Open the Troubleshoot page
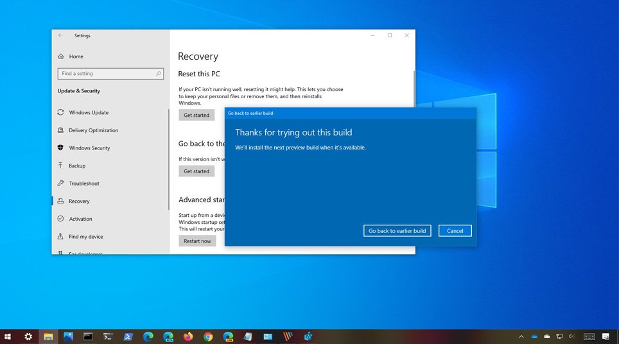 [84, 184]
